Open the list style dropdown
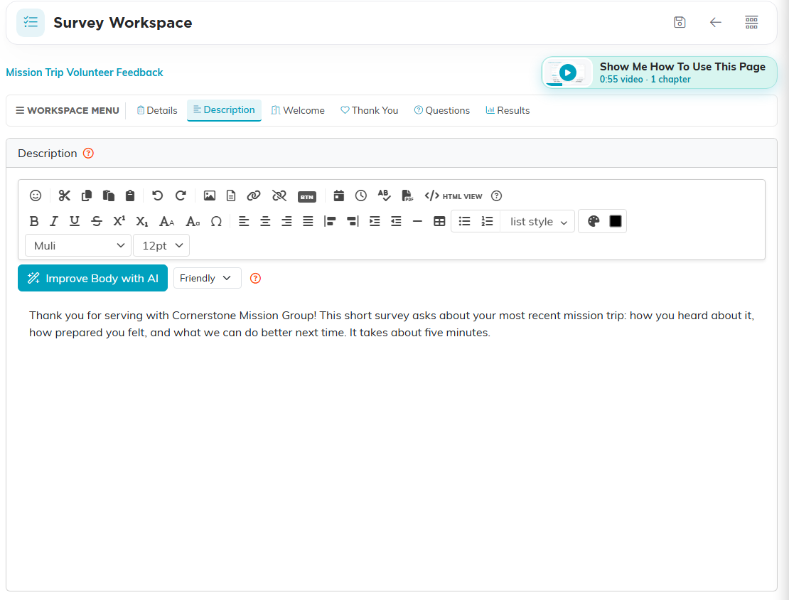 (538, 222)
